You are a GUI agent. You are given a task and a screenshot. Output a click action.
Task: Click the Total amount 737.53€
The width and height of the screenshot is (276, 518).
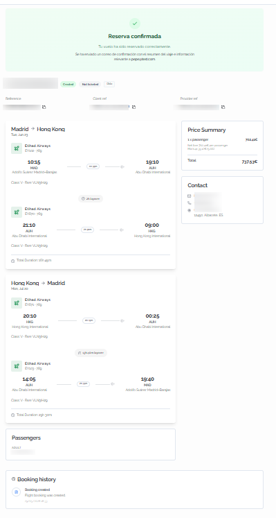click(250, 162)
